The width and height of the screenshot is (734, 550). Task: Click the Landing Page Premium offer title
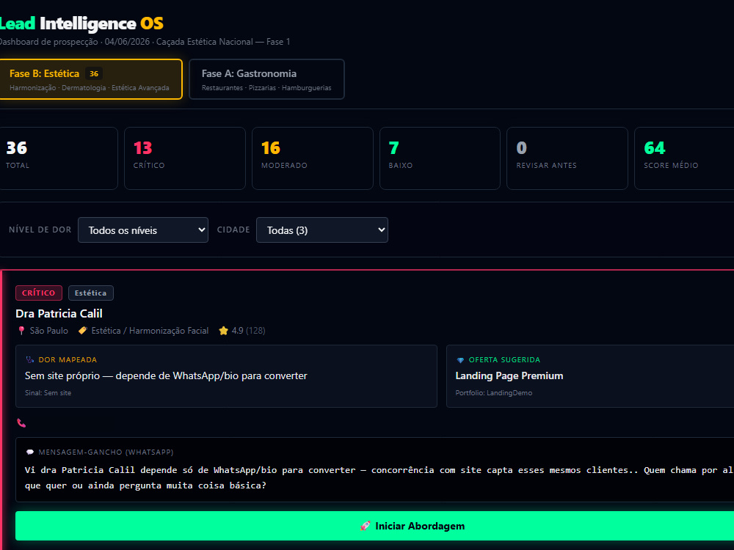[509, 375]
